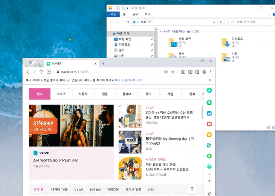
Task: Open a new tab with plus button
Action: coord(103,64)
